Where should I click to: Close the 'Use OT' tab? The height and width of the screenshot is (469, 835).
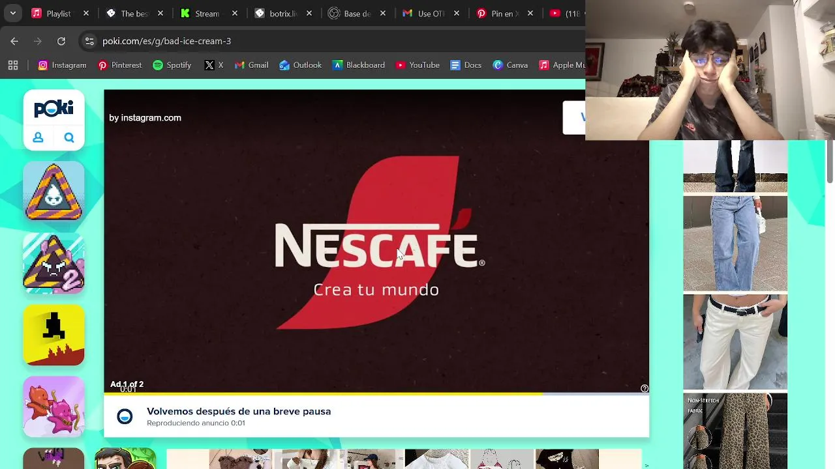[x=457, y=13]
